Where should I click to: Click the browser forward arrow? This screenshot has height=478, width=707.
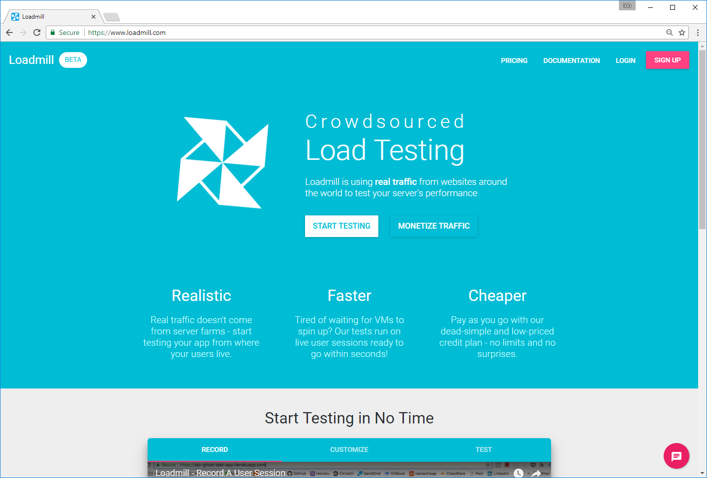(x=23, y=32)
